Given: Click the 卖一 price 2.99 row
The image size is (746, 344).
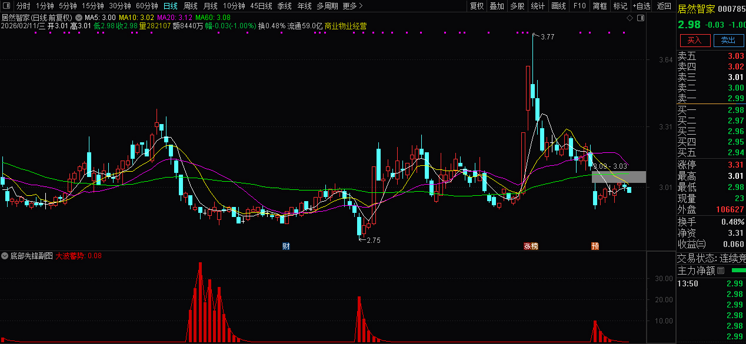Looking at the screenshot, I should click(711, 98).
